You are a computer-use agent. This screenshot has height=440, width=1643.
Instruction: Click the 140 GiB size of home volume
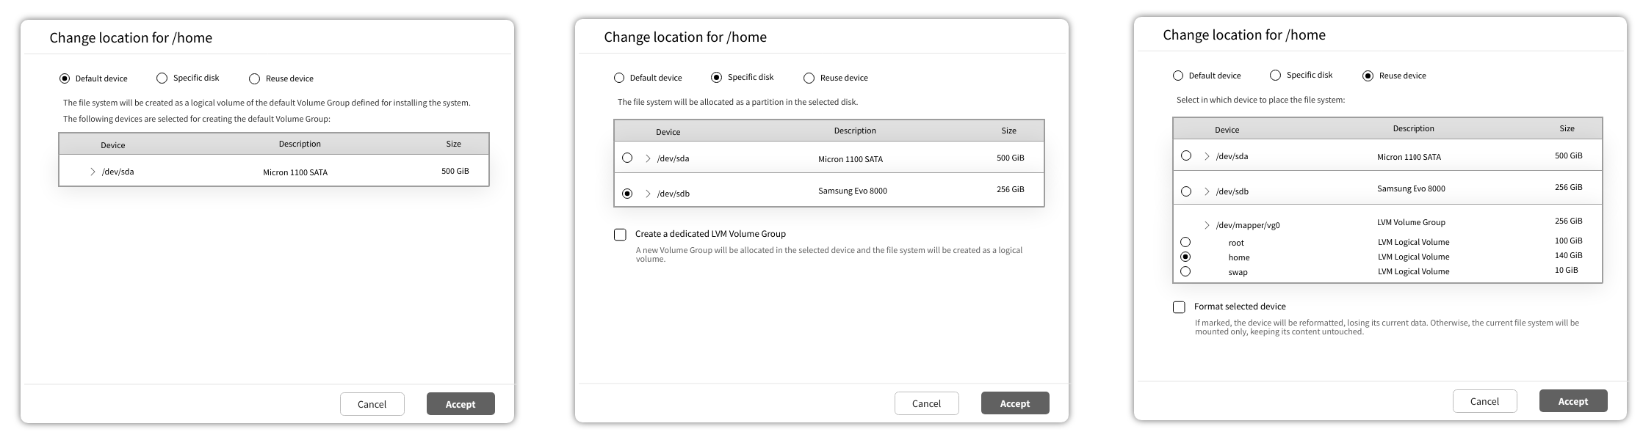1569,255
